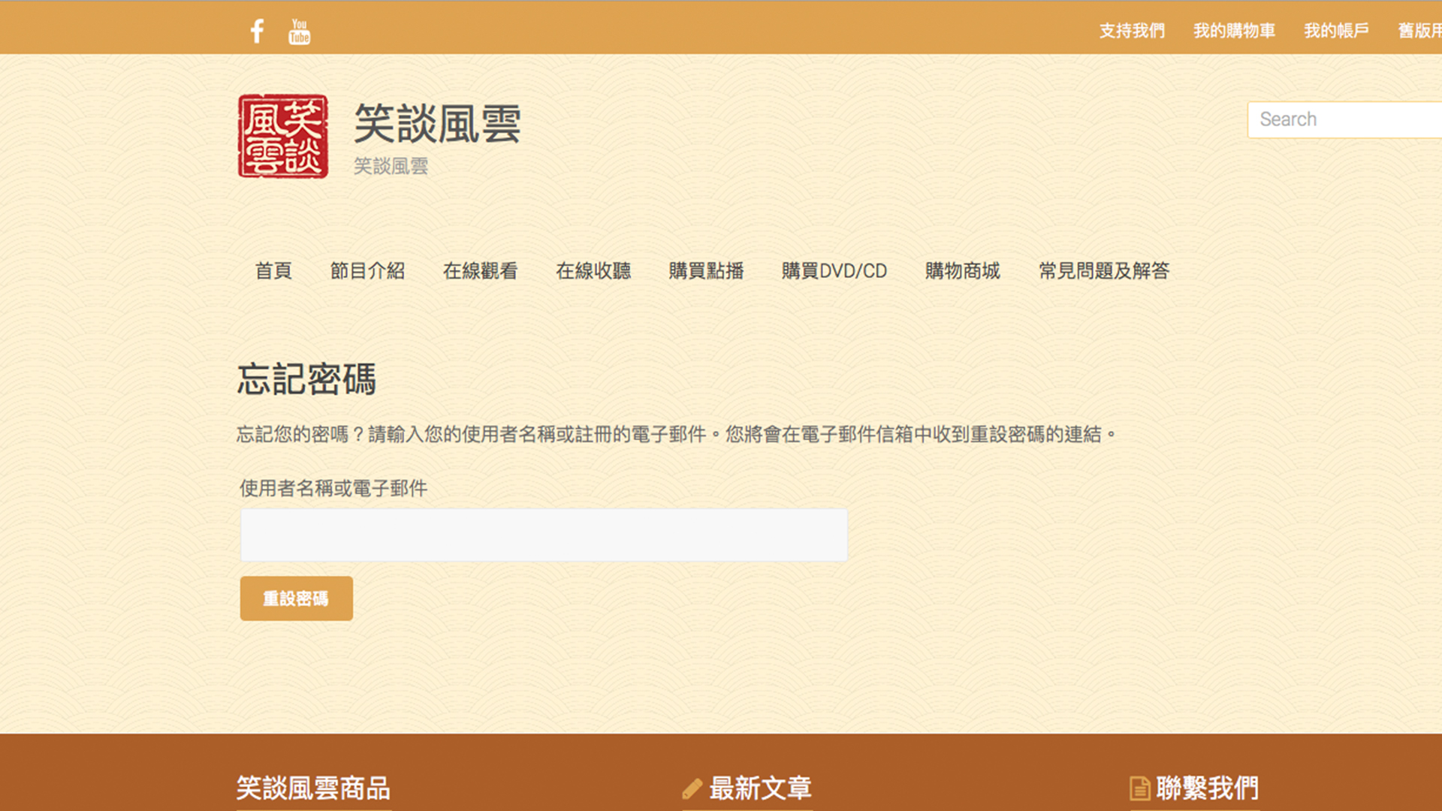Go to 節目介紹 in the navigation
1442x811 pixels.
click(x=367, y=271)
